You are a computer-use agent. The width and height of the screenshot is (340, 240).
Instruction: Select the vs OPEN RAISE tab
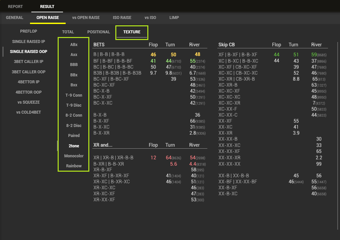86,18
